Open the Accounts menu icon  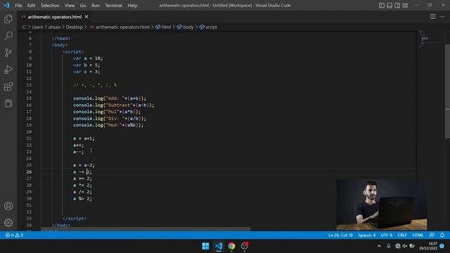[x=8, y=206]
